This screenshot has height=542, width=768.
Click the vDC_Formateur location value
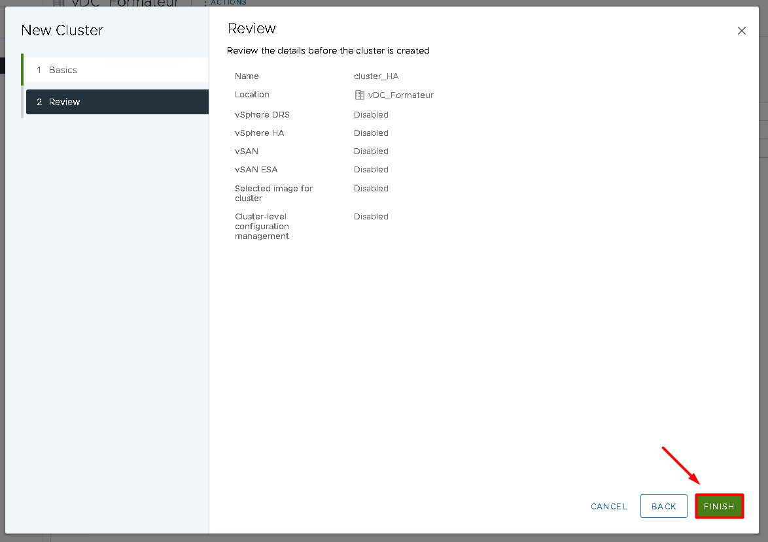click(400, 95)
